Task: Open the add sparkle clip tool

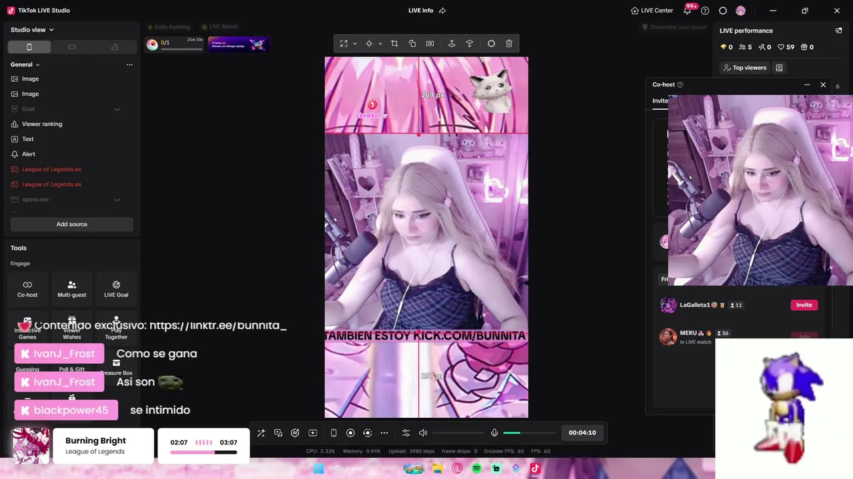Action: tap(313, 433)
